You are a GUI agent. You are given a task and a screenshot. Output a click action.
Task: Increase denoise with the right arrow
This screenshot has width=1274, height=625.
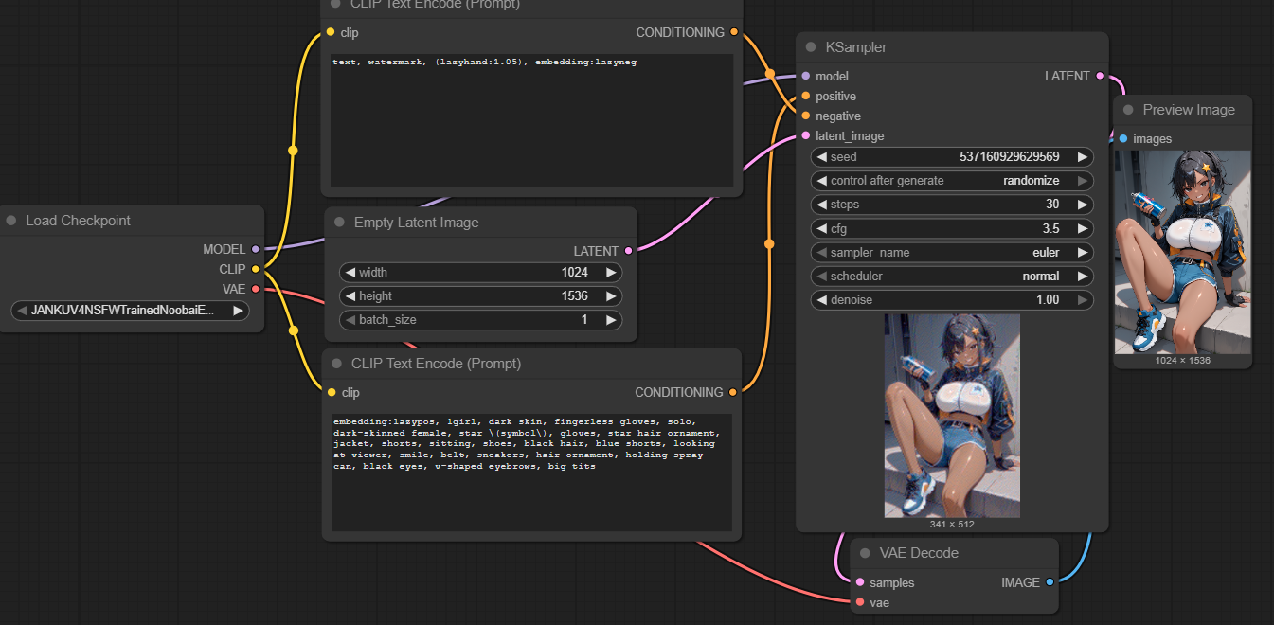pos(1083,300)
